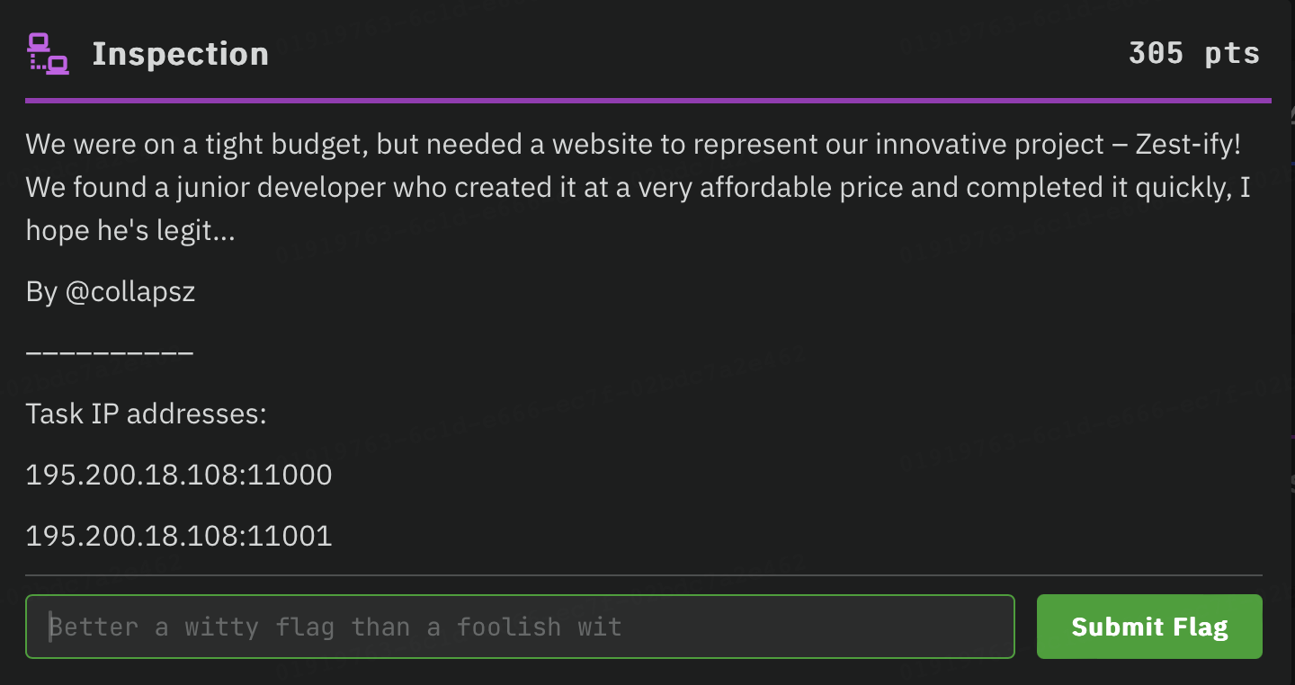The image size is (1295, 685).
Task: Click the purple network computers category icon
Action: coord(49,53)
